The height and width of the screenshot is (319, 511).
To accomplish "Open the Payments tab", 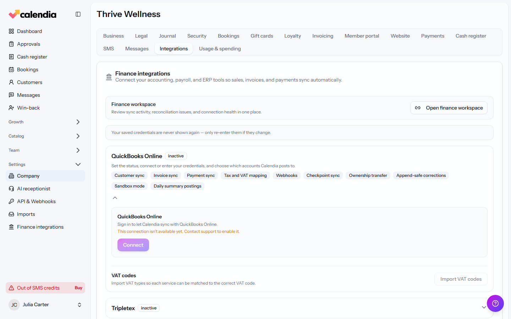I will tap(433, 36).
